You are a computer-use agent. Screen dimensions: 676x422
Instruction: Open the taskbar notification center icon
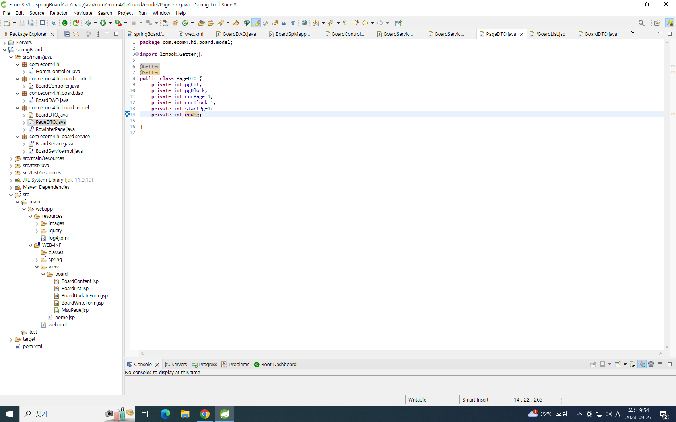point(664,414)
